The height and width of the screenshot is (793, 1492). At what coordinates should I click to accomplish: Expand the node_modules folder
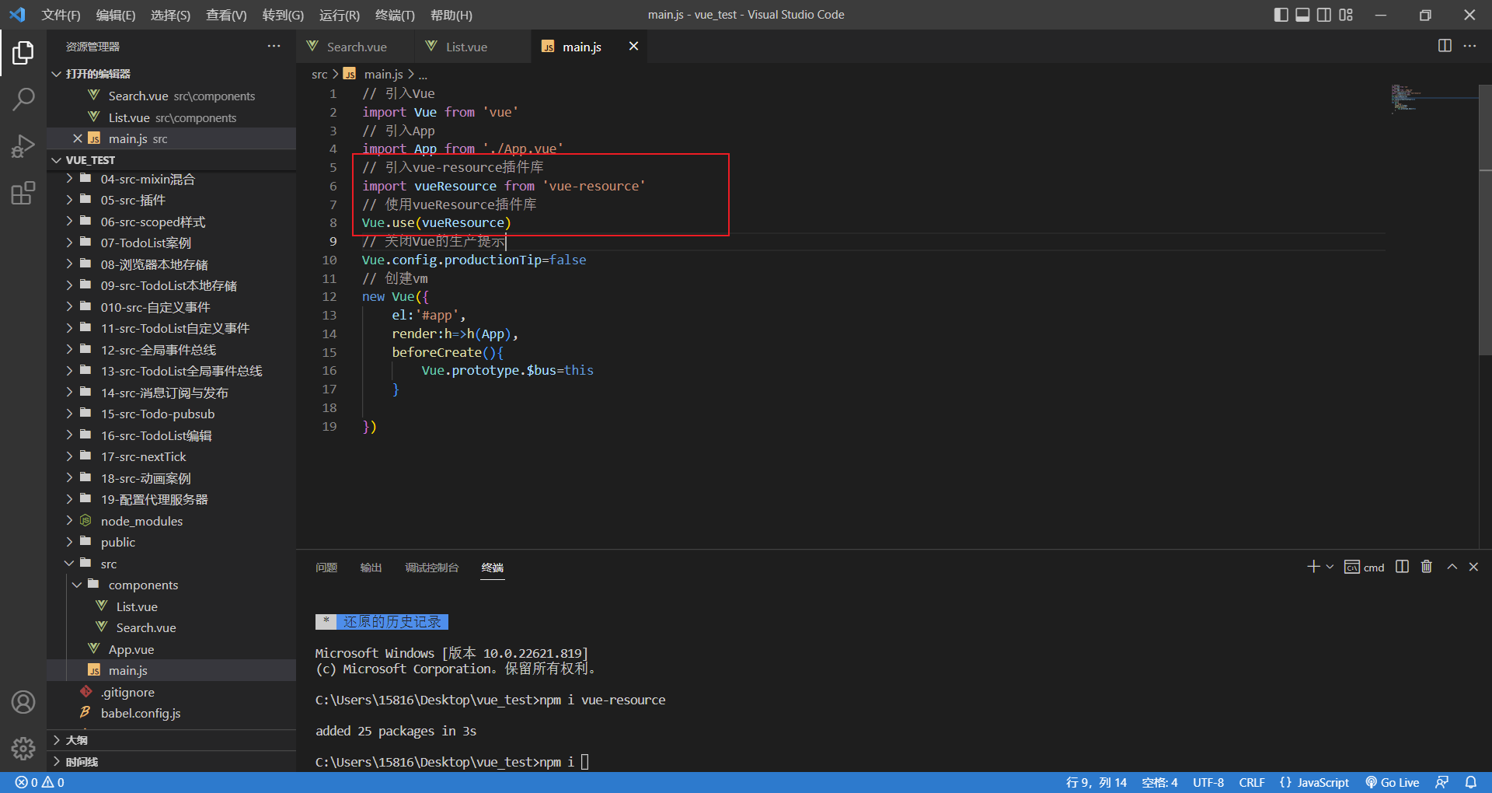coord(141,521)
